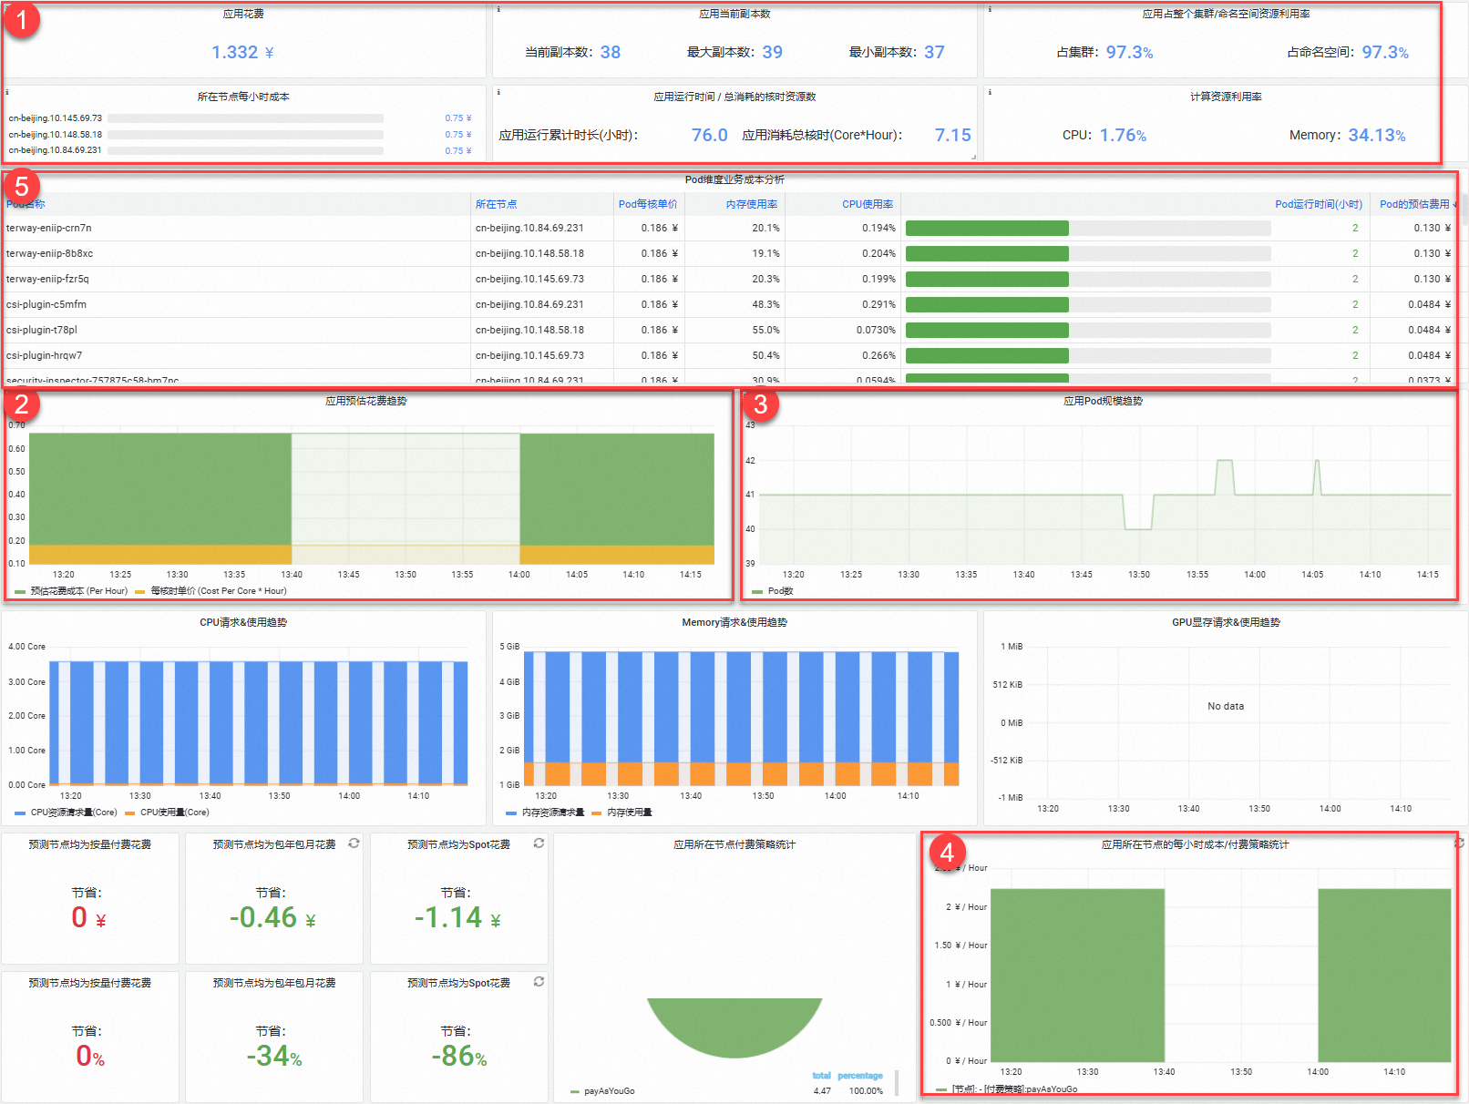Toggle 内存资源请求量 legend series
Image resolution: width=1469 pixels, height=1104 pixels.
point(553,813)
